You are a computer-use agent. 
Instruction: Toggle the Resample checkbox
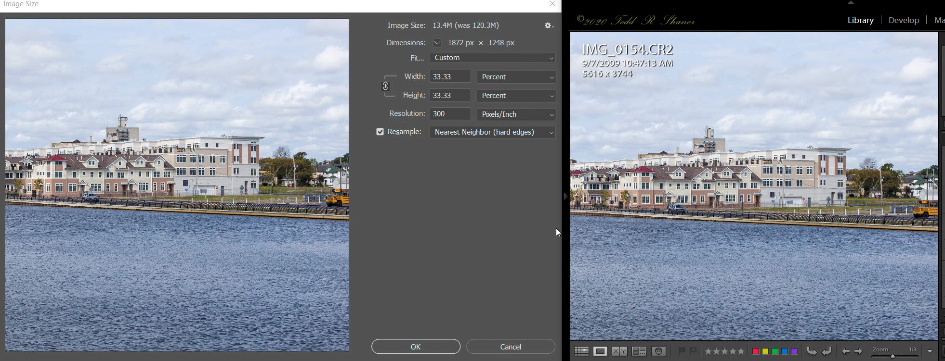pos(380,132)
